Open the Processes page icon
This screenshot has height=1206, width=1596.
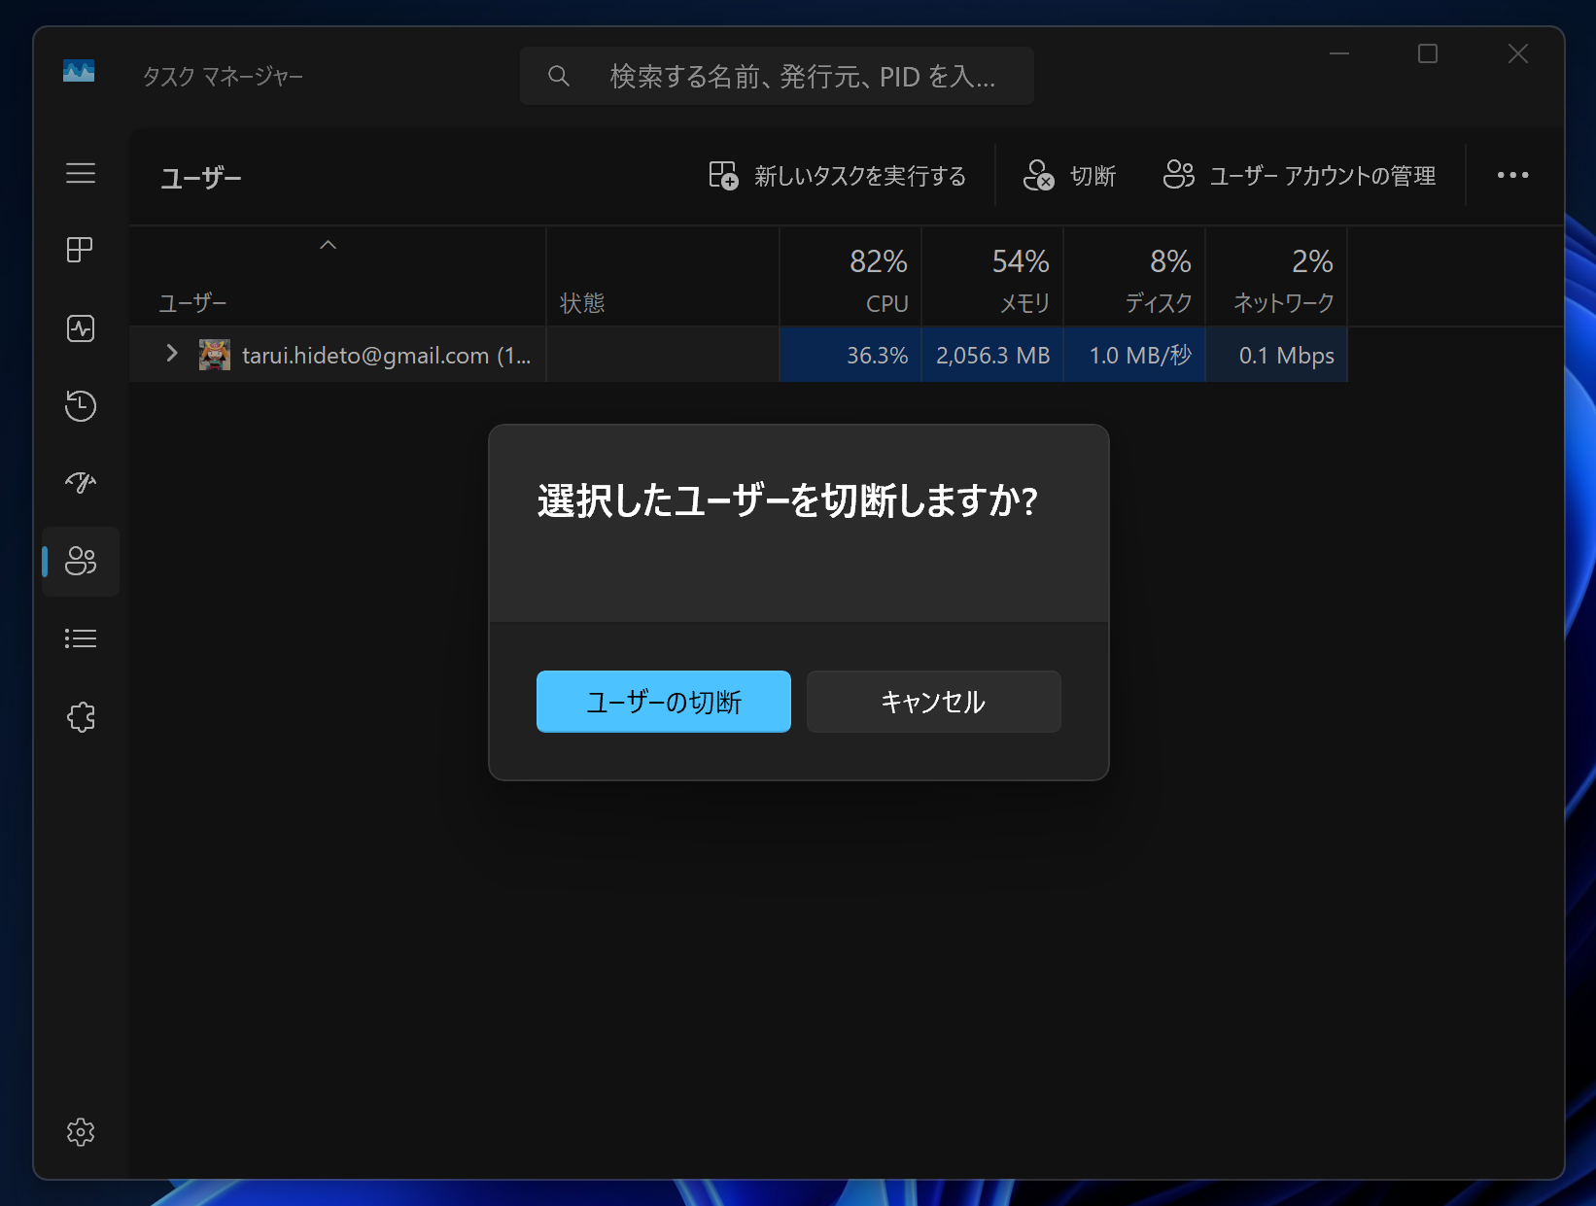click(81, 250)
